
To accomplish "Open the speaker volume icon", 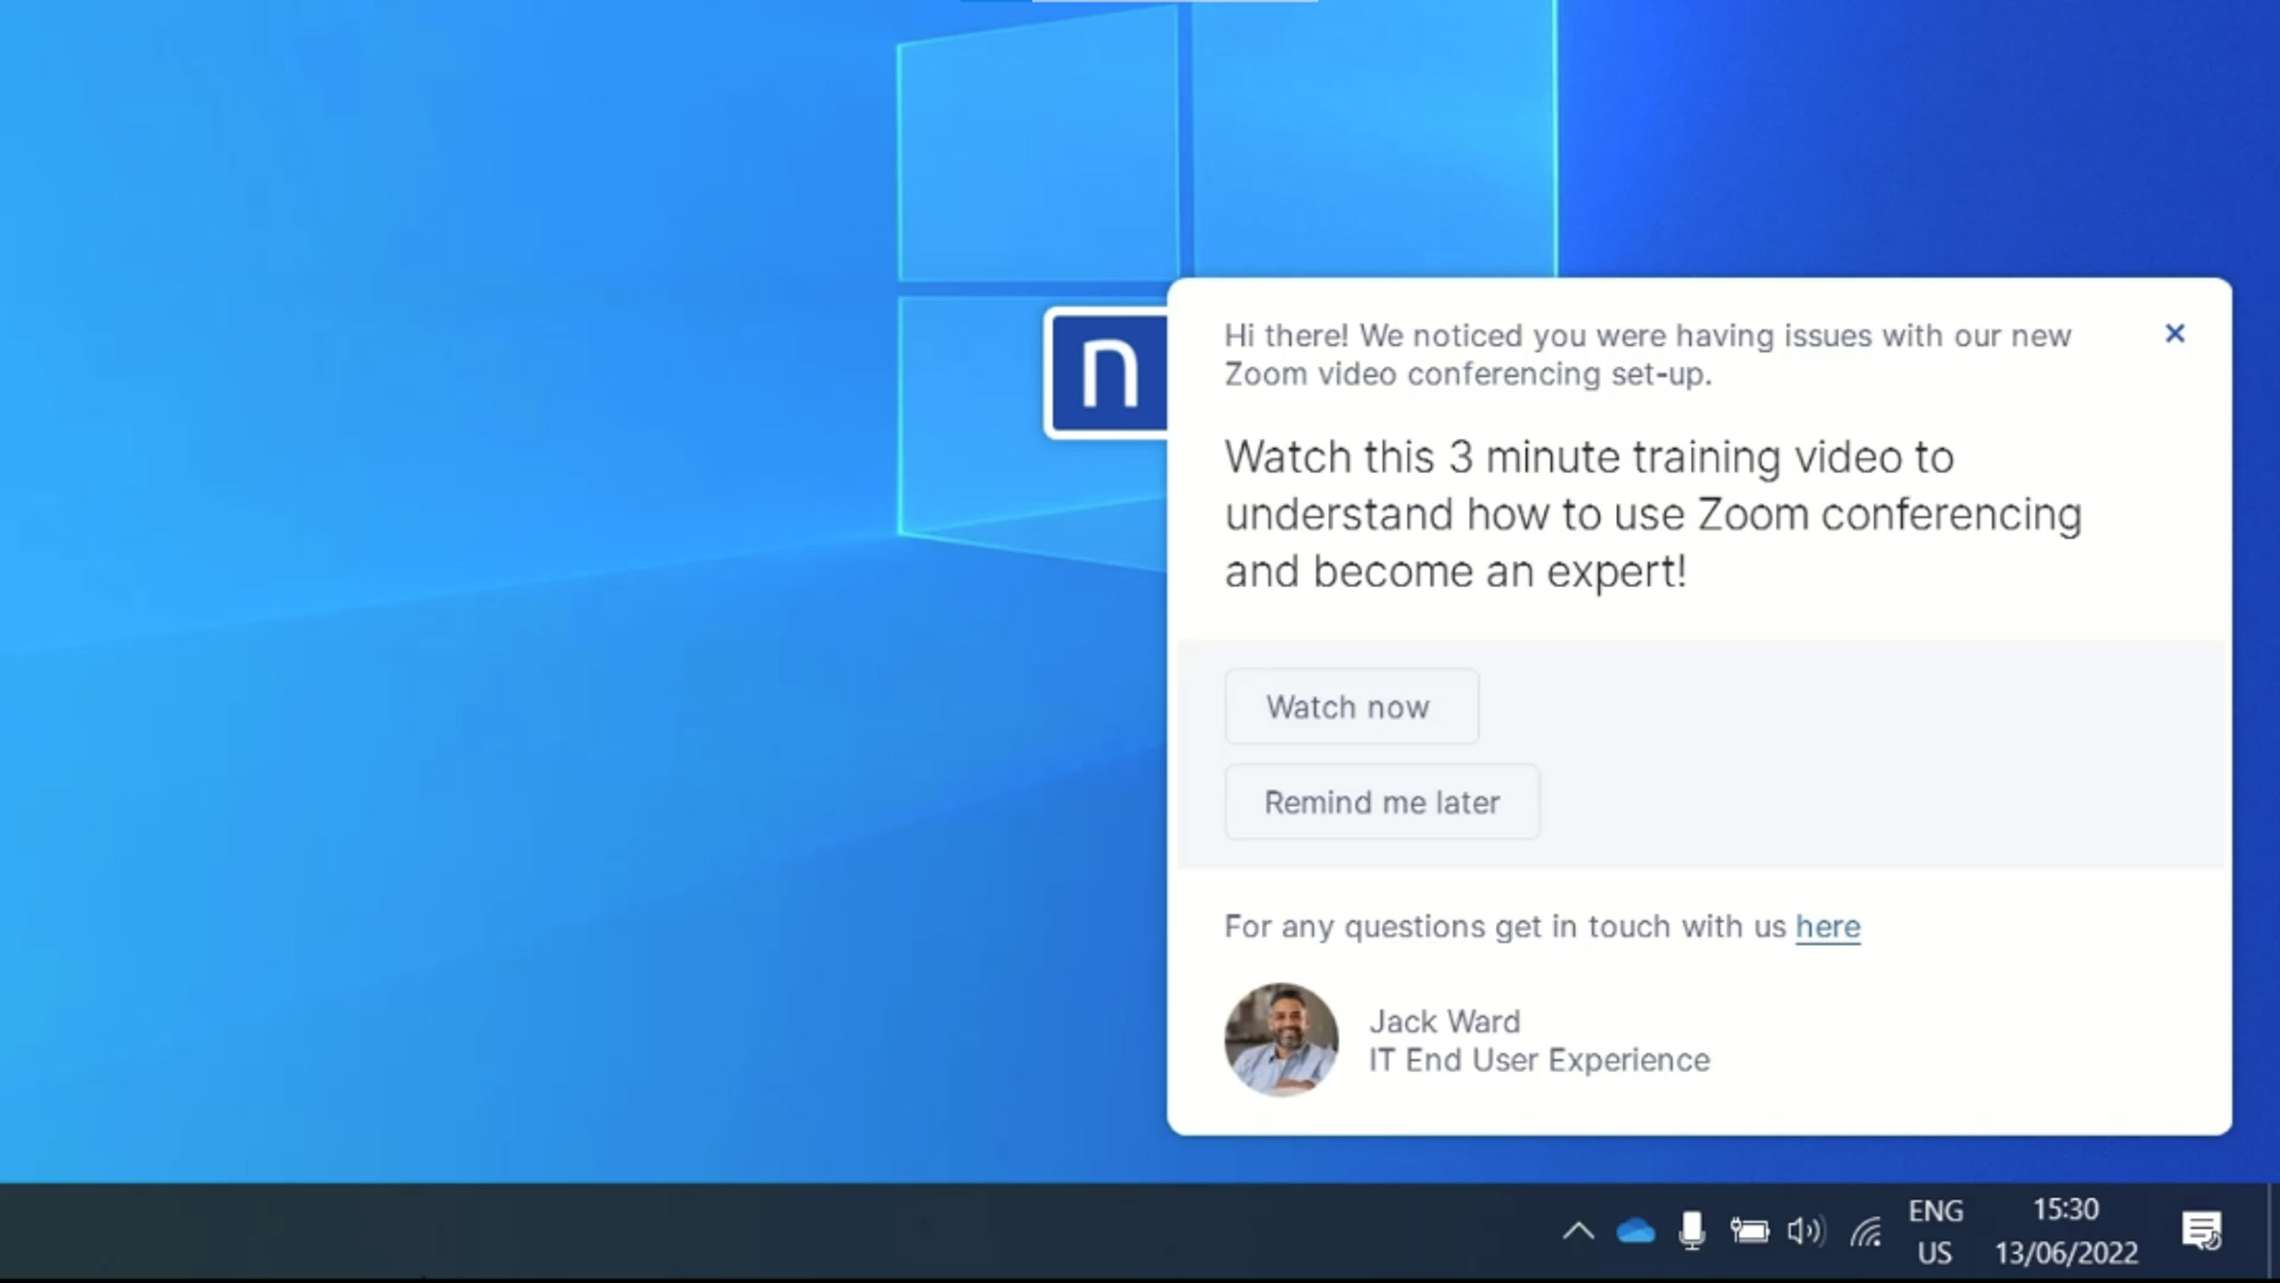I will coord(1806,1231).
